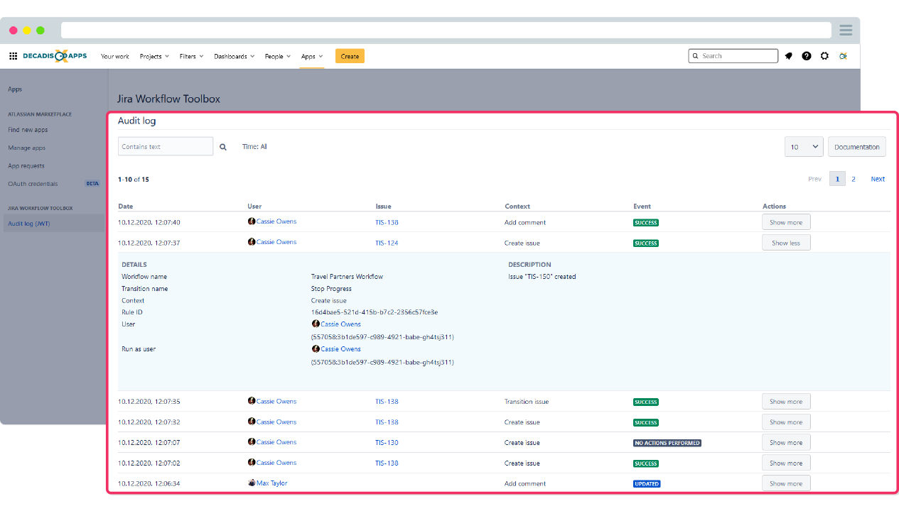Image resolution: width=899 pixels, height=511 pixels.
Task: Open the help question mark icon
Action: tap(807, 56)
